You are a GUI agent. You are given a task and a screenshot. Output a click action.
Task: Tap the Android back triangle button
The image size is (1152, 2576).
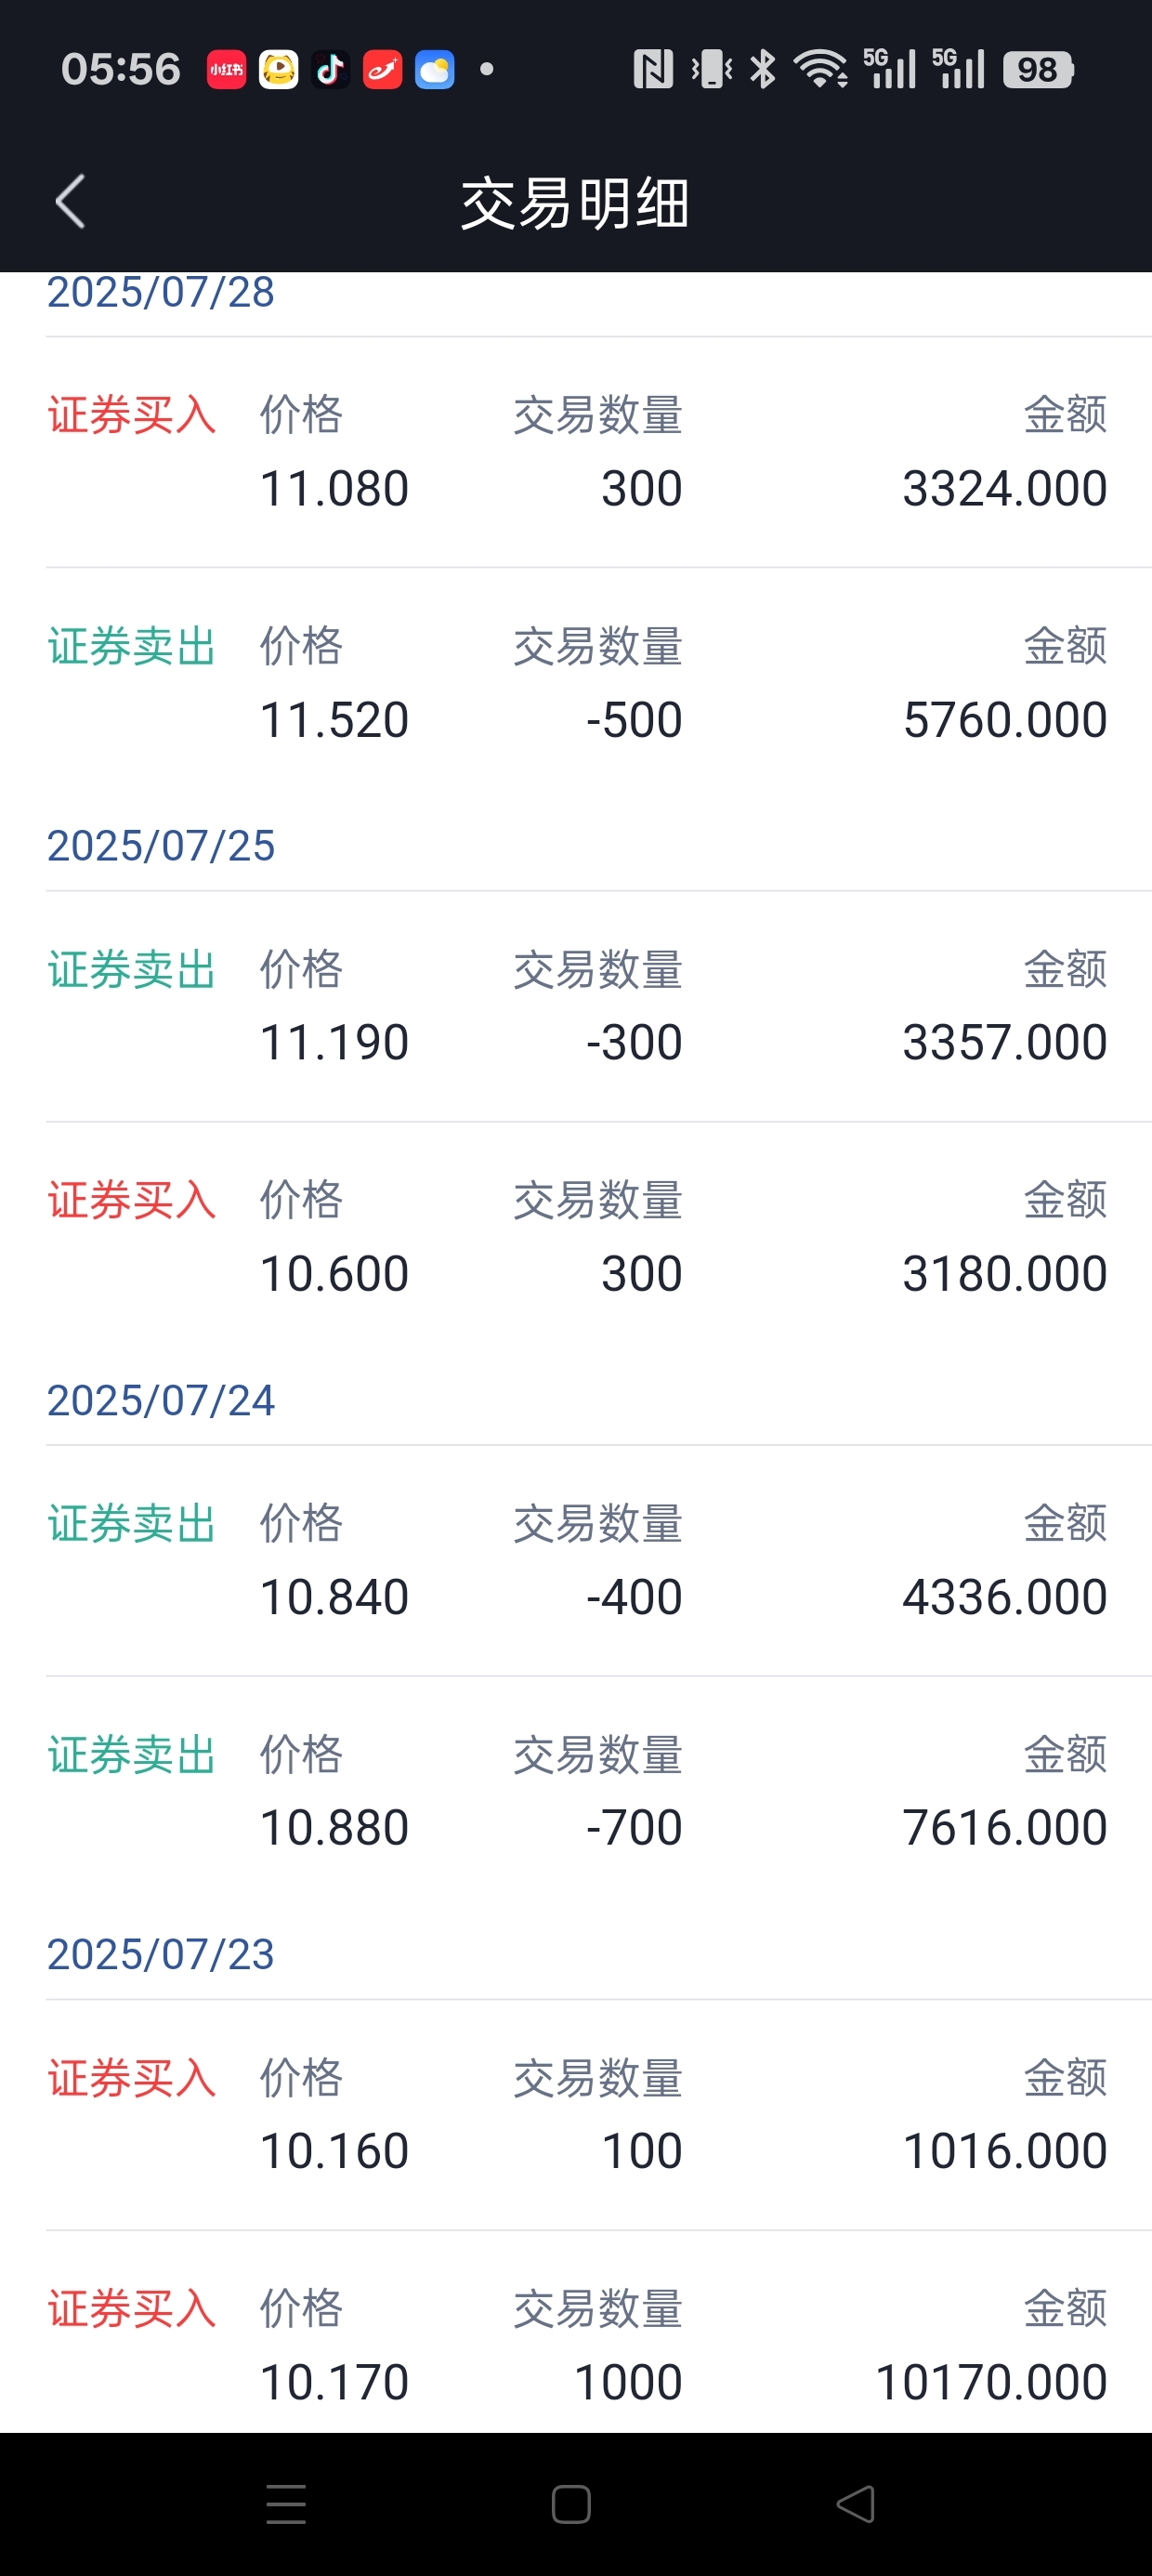point(856,2504)
